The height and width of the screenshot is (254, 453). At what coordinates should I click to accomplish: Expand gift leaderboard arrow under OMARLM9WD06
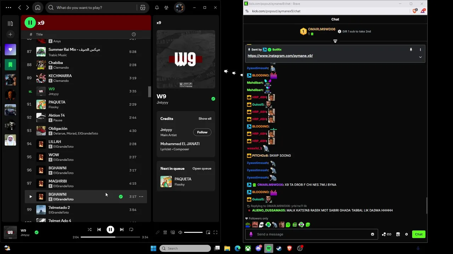[335, 41]
